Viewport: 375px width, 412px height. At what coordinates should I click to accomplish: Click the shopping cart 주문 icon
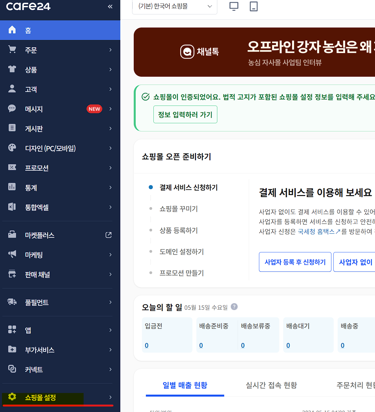[x=12, y=49]
